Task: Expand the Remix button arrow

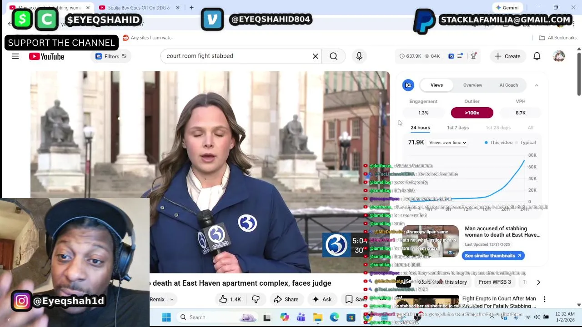Action: point(172,299)
